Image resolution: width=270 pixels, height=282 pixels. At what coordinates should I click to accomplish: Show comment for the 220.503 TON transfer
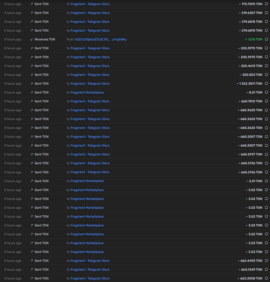coord(266,75)
